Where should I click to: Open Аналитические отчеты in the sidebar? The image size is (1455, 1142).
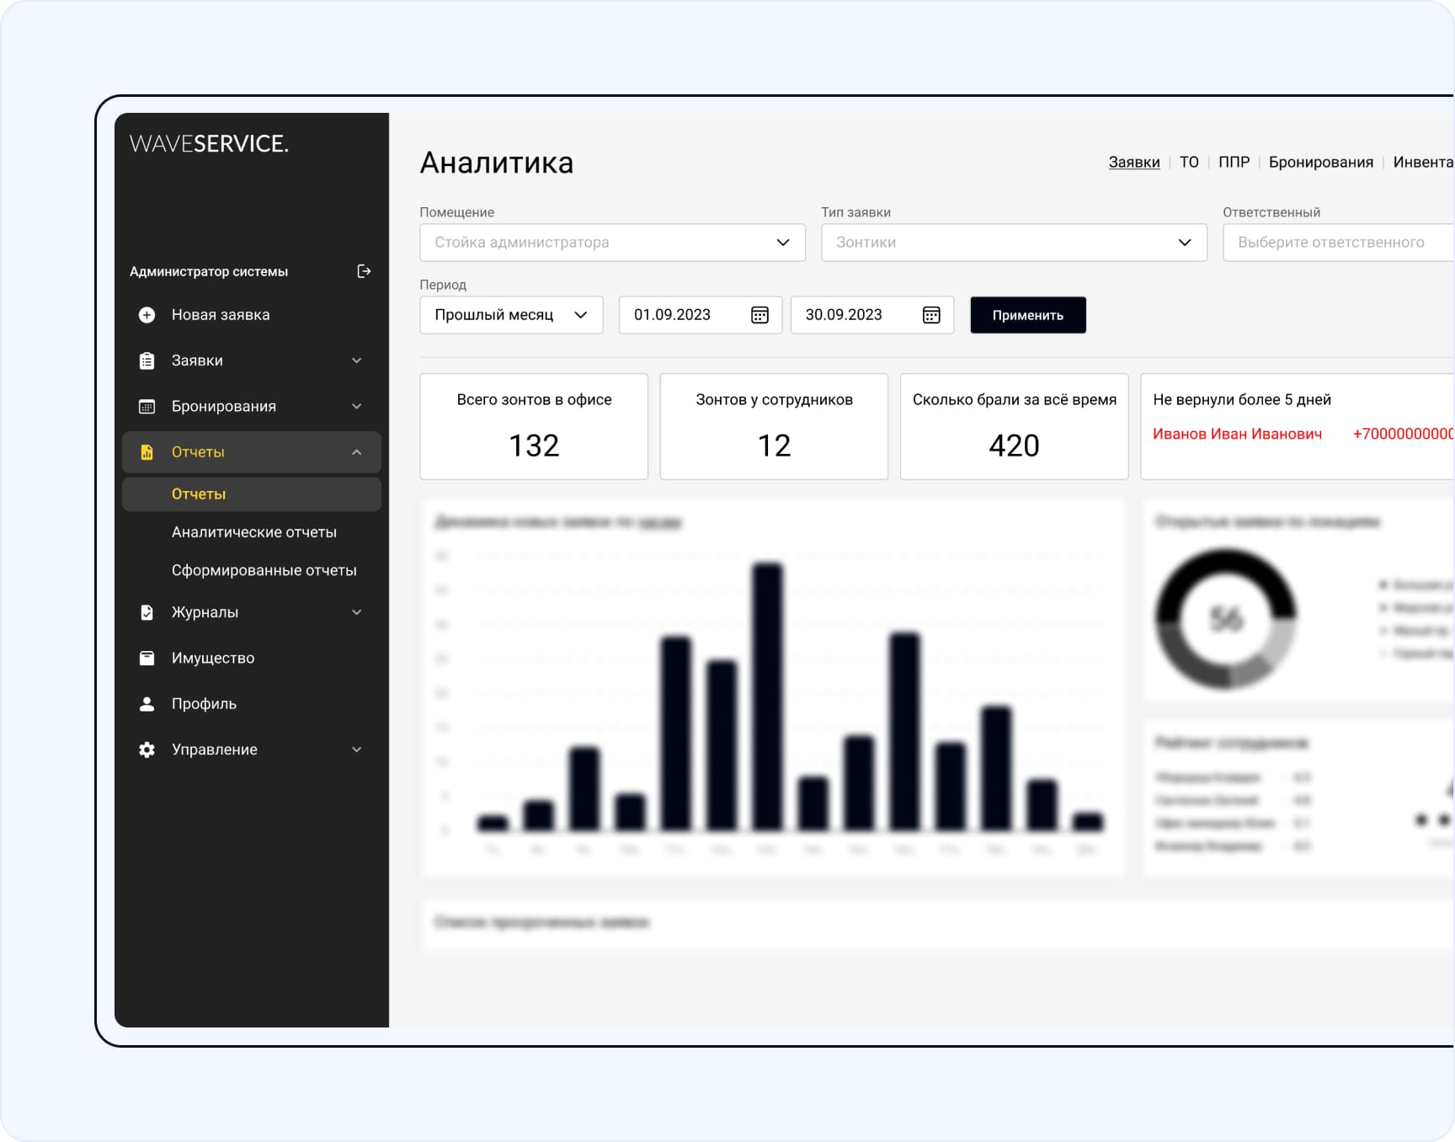tap(253, 532)
